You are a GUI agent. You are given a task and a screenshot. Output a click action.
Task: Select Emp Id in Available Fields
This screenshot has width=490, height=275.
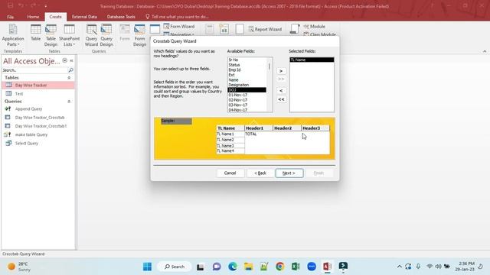coord(247,70)
